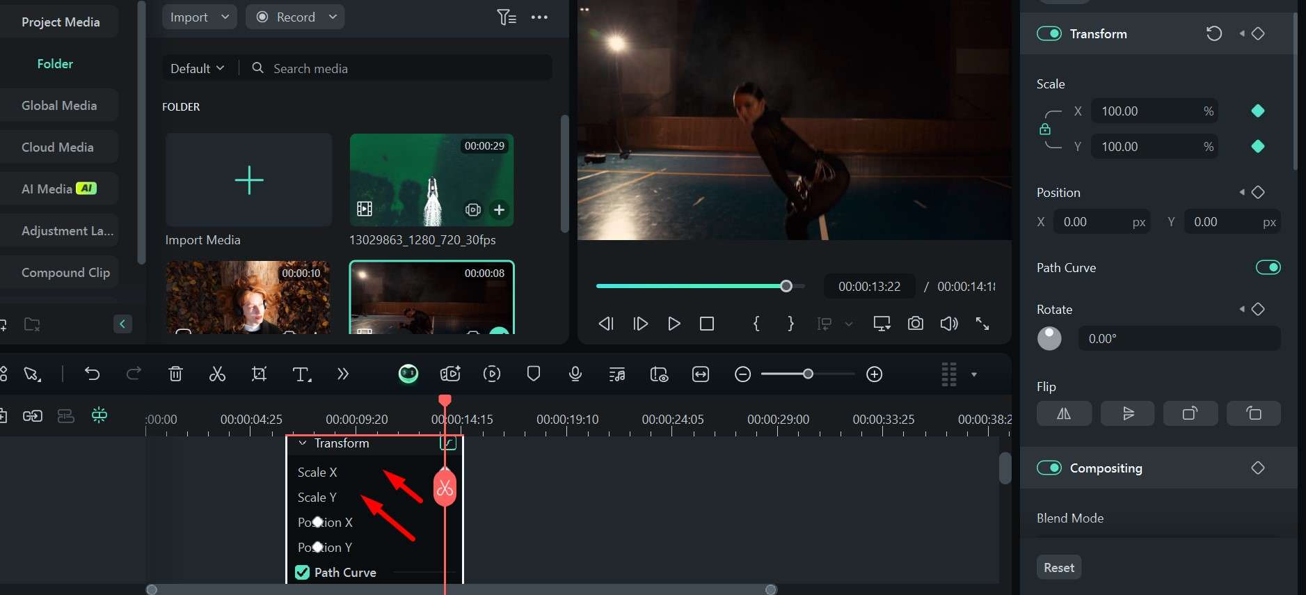Uncheck the Path Curve checkbox in timeline
This screenshot has width=1306, height=595.
point(302,573)
